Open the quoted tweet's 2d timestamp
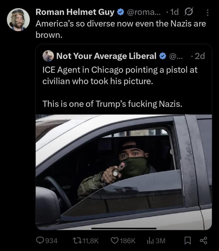The height and width of the screenshot is (251, 219). click(199, 56)
